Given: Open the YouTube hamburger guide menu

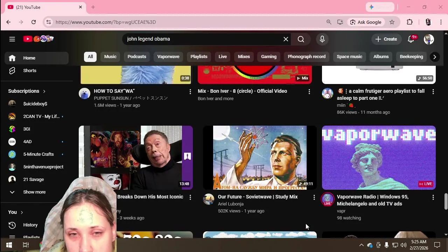Looking at the screenshot, I should click(12, 39).
